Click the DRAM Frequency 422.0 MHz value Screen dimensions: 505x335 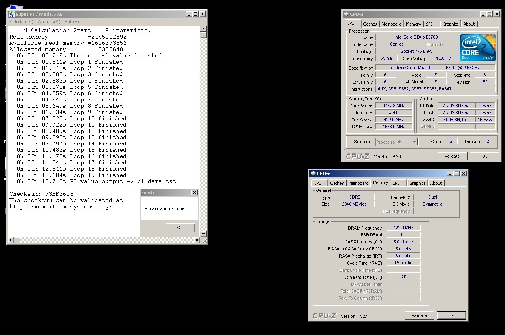[403, 228]
